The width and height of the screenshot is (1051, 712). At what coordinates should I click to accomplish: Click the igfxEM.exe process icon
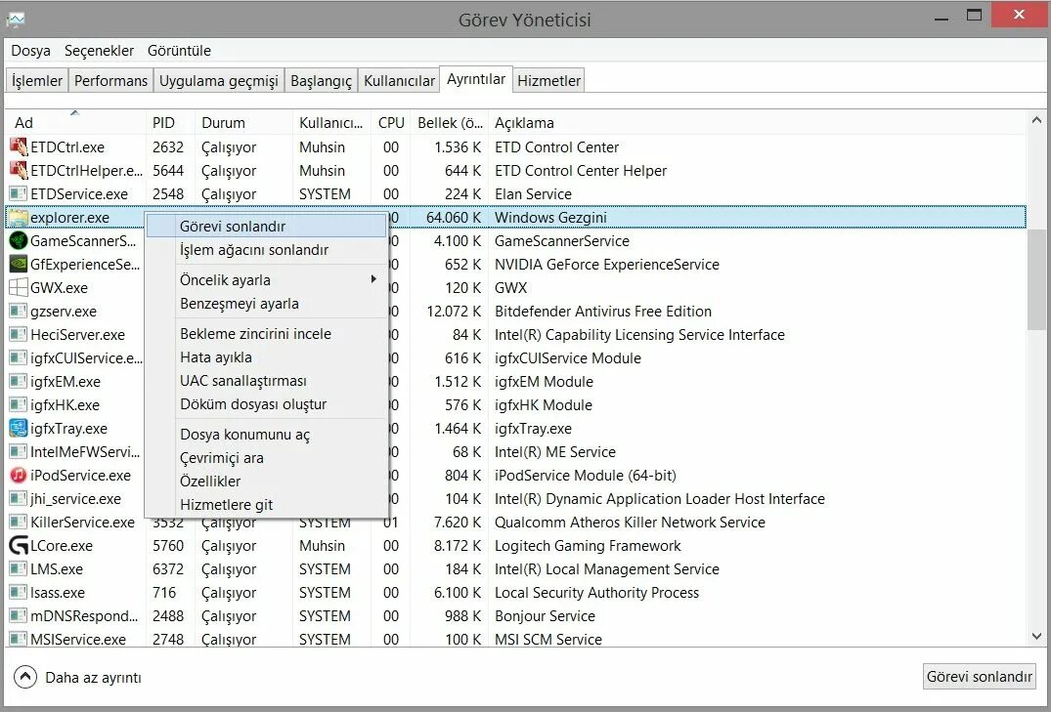(x=19, y=381)
